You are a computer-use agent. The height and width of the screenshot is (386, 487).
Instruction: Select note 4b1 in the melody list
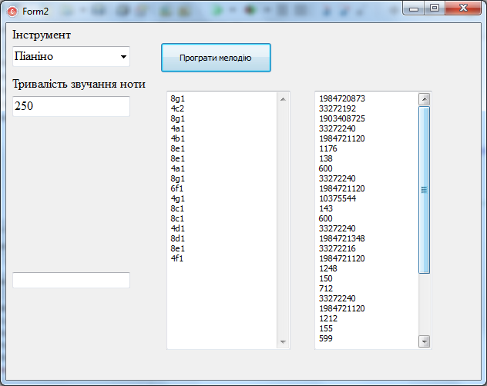[x=178, y=138]
